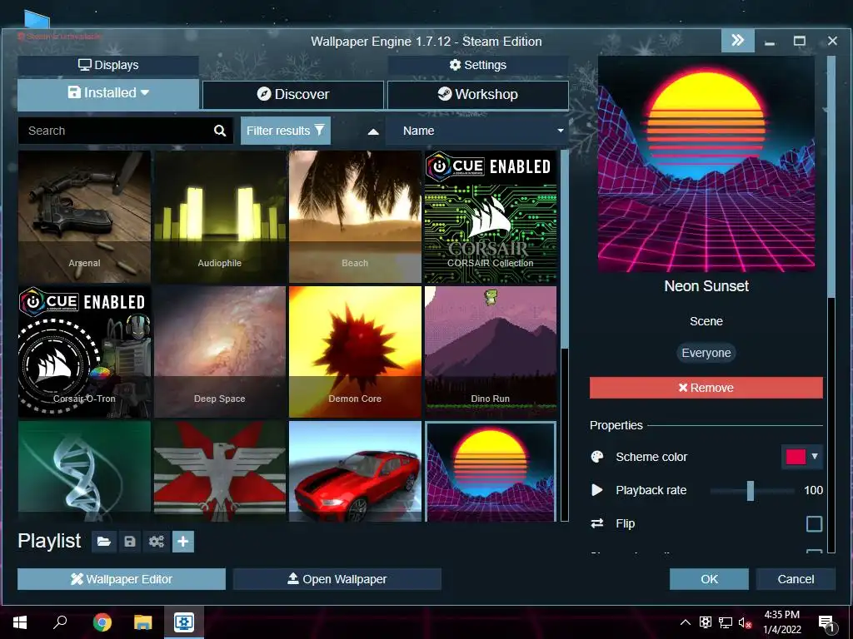Select the Deep Space wallpaper thumbnail
The height and width of the screenshot is (639, 853).
pyautogui.click(x=220, y=352)
